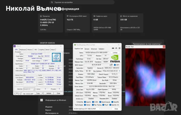Screen dimensions: 181x115
Task: Click the GDDR6 (Hynix) memory type value
Action: pyautogui.click(x=92, y=80)
